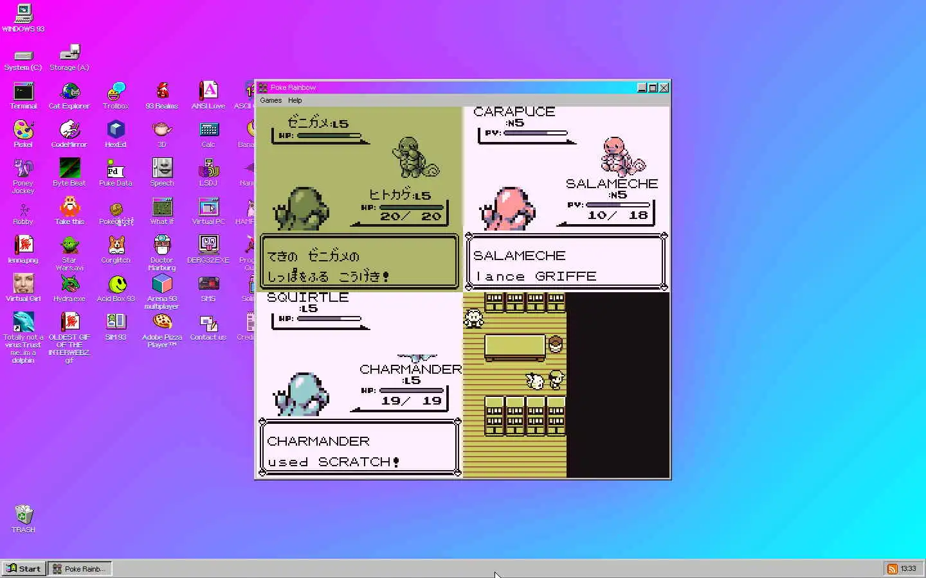The height and width of the screenshot is (578, 926).
Task: Click the CHARMANDER used SCRATCH dialog box
Action: (x=360, y=448)
